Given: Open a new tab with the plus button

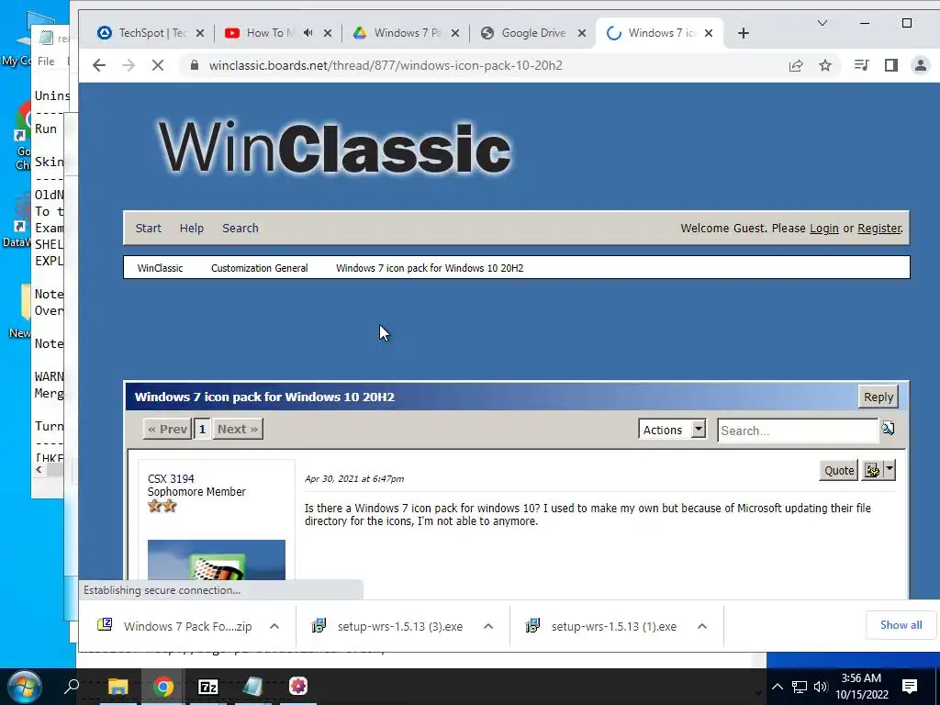Looking at the screenshot, I should 744,33.
